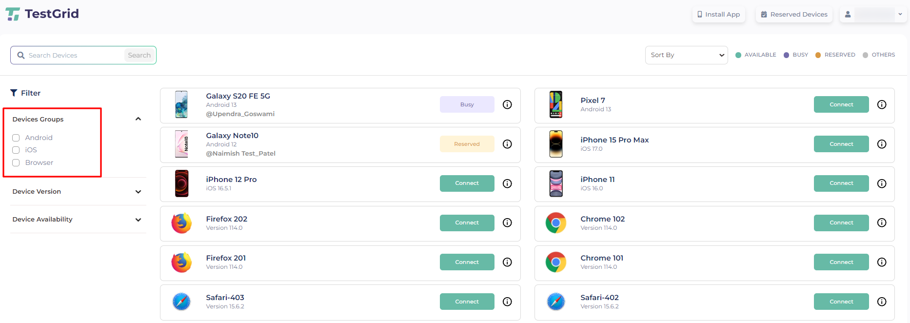Open info for Galaxy S20 FE 5G
The image size is (910, 323).
click(507, 104)
